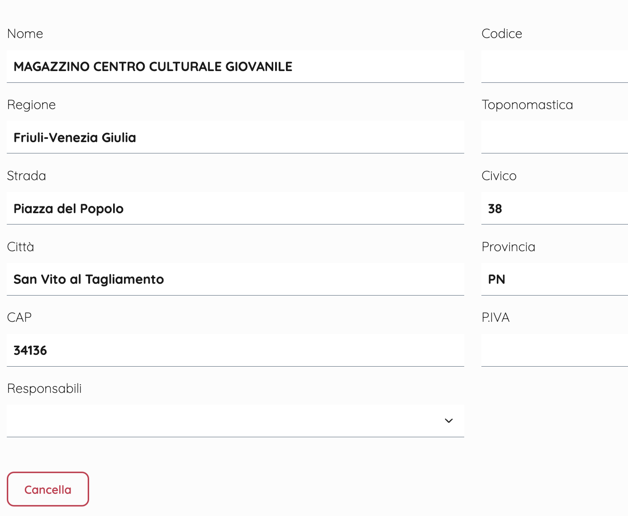Focus the empty Codice input field

tap(554, 67)
